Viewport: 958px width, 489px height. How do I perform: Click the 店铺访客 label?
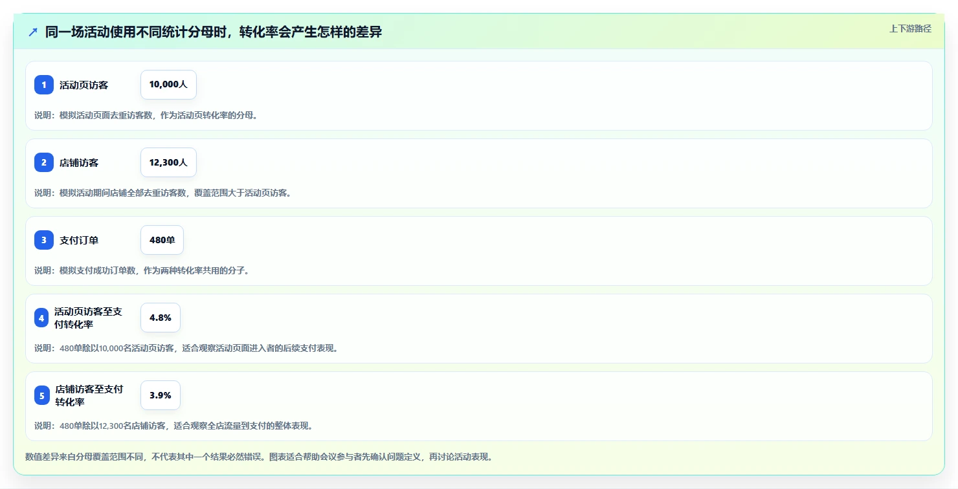[79, 162]
